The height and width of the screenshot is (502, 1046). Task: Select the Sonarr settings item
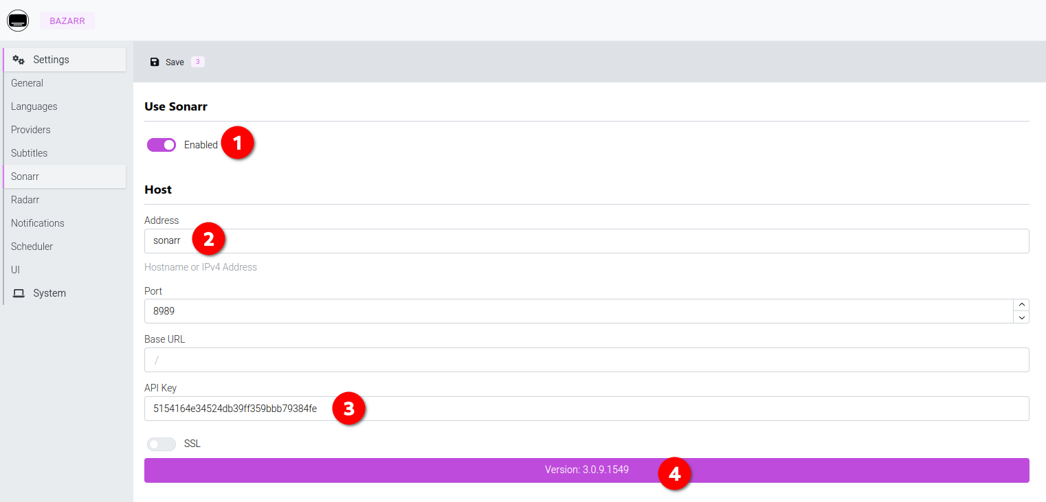[65, 176]
